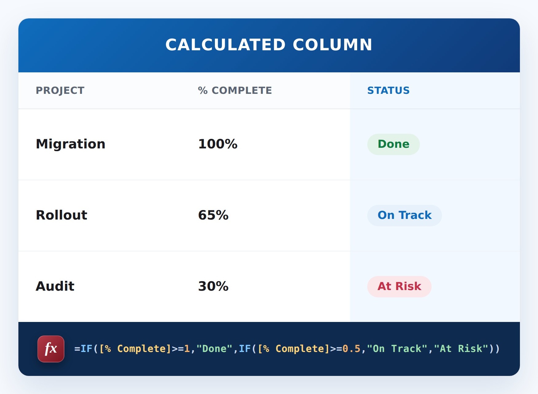Click the PROJECT column header
Viewport: 538px width, 394px height.
pos(60,90)
